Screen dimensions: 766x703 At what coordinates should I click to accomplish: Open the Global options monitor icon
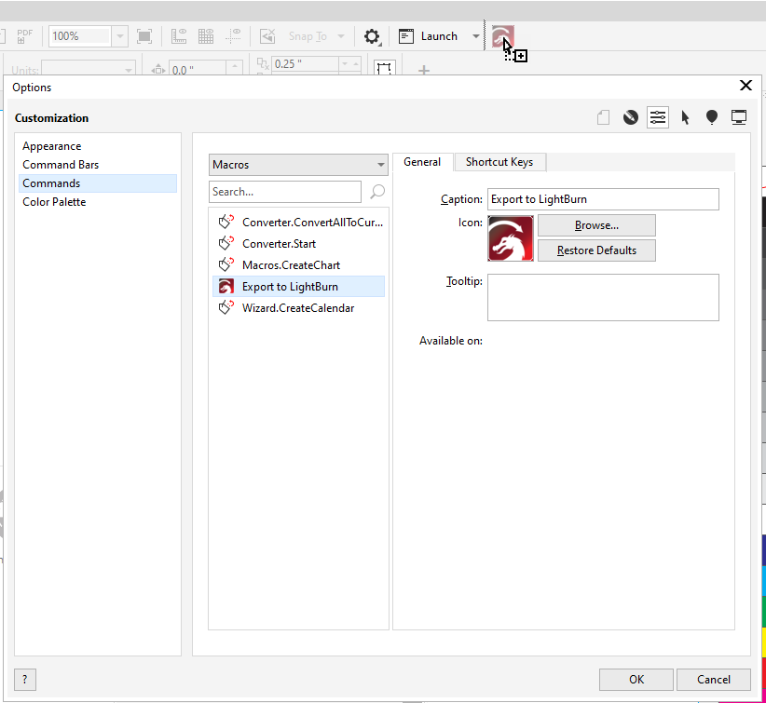coord(739,117)
